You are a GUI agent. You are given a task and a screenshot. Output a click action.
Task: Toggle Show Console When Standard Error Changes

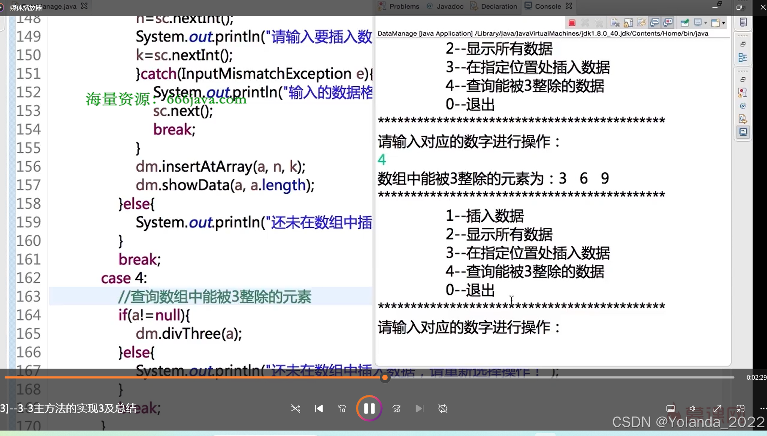click(668, 23)
